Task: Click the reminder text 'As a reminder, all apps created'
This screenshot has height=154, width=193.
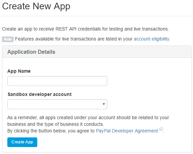Action: pyautogui.click(x=40, y=117)
